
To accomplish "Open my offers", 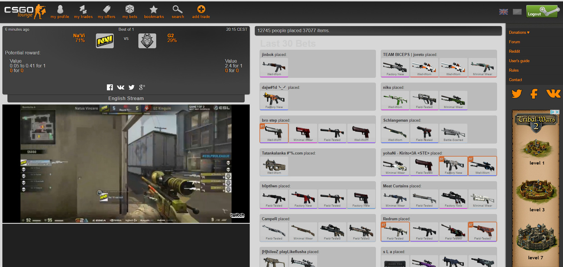I will (x=107, y=12).
